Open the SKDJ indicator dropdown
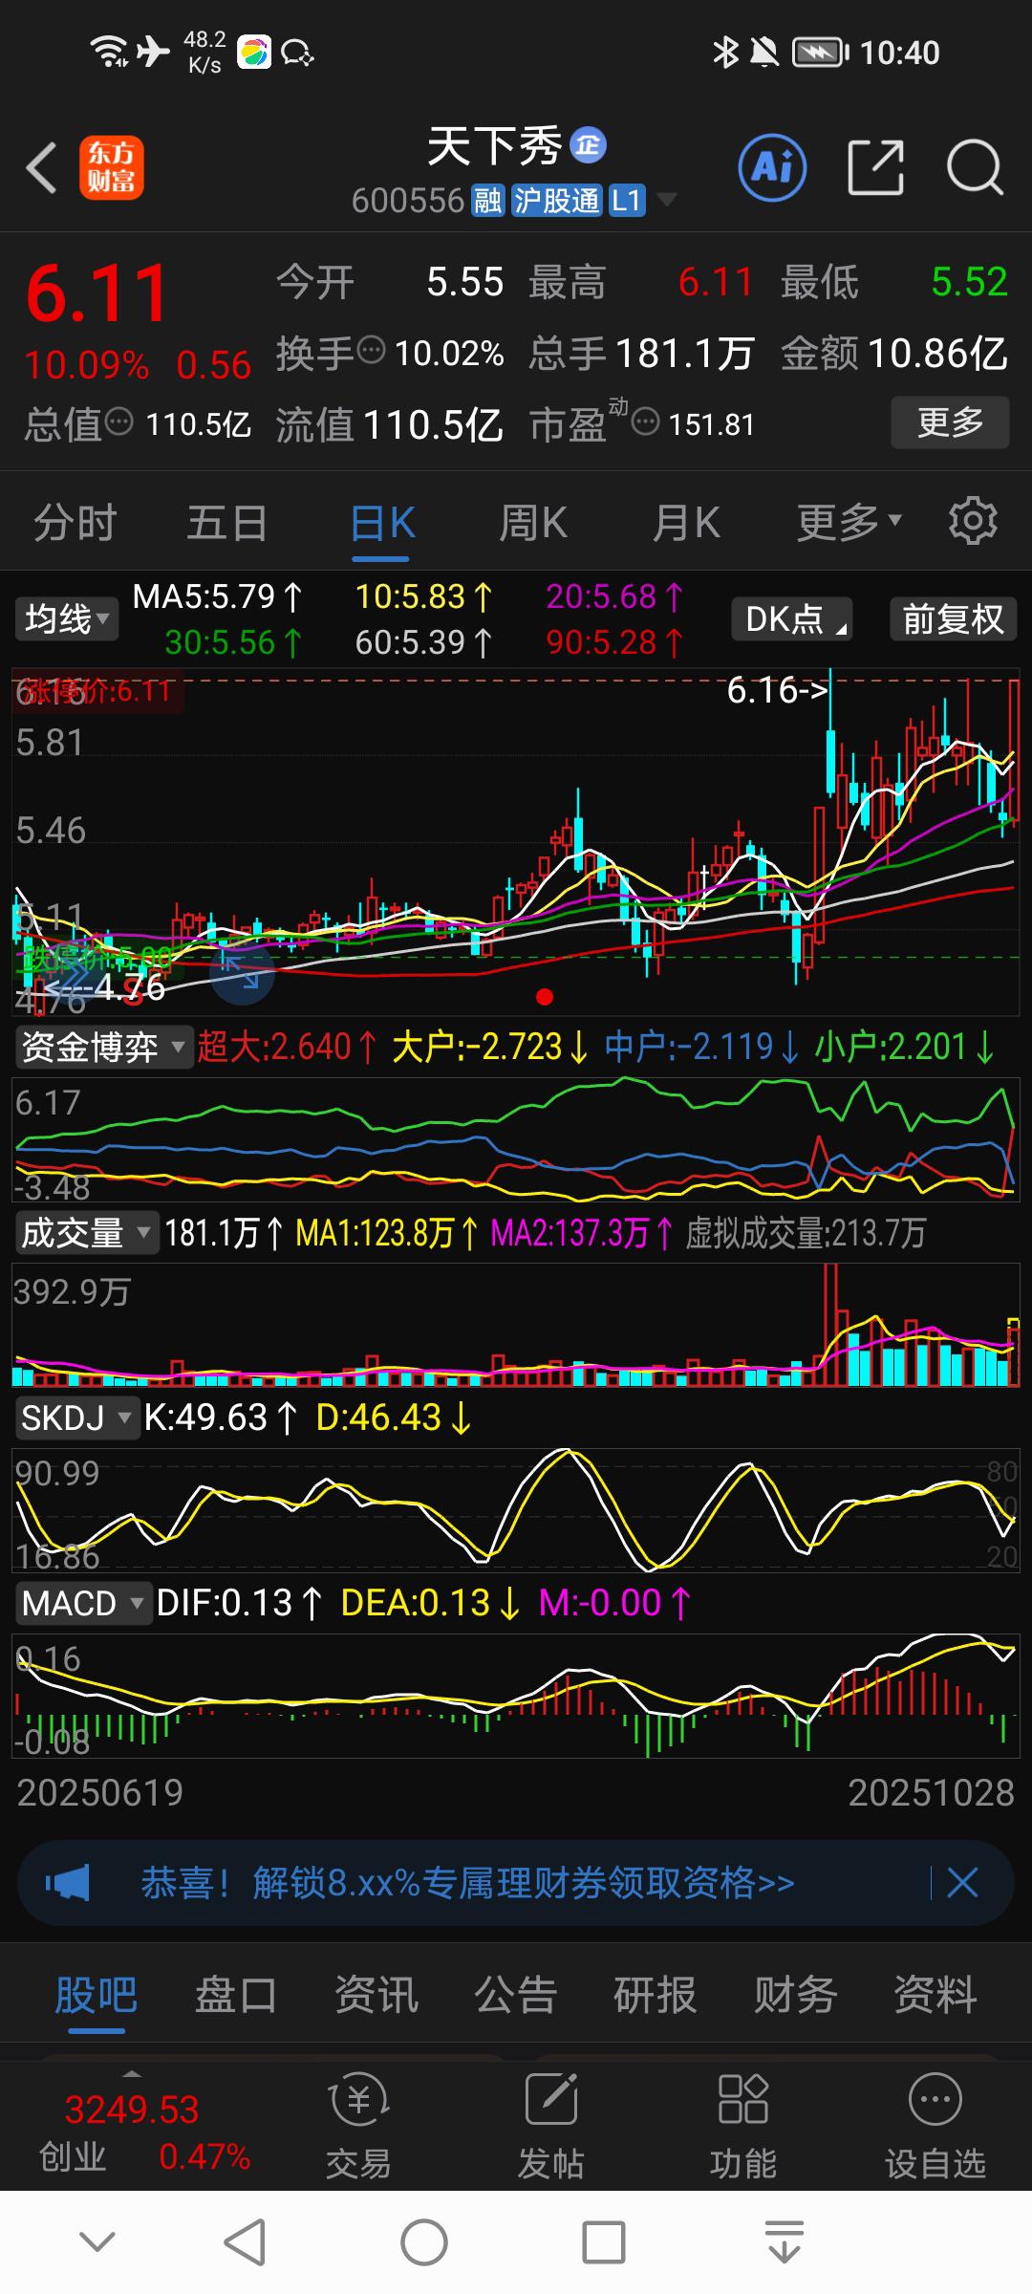Viewport: 1032px width, 2294px height. (76, 1418)
